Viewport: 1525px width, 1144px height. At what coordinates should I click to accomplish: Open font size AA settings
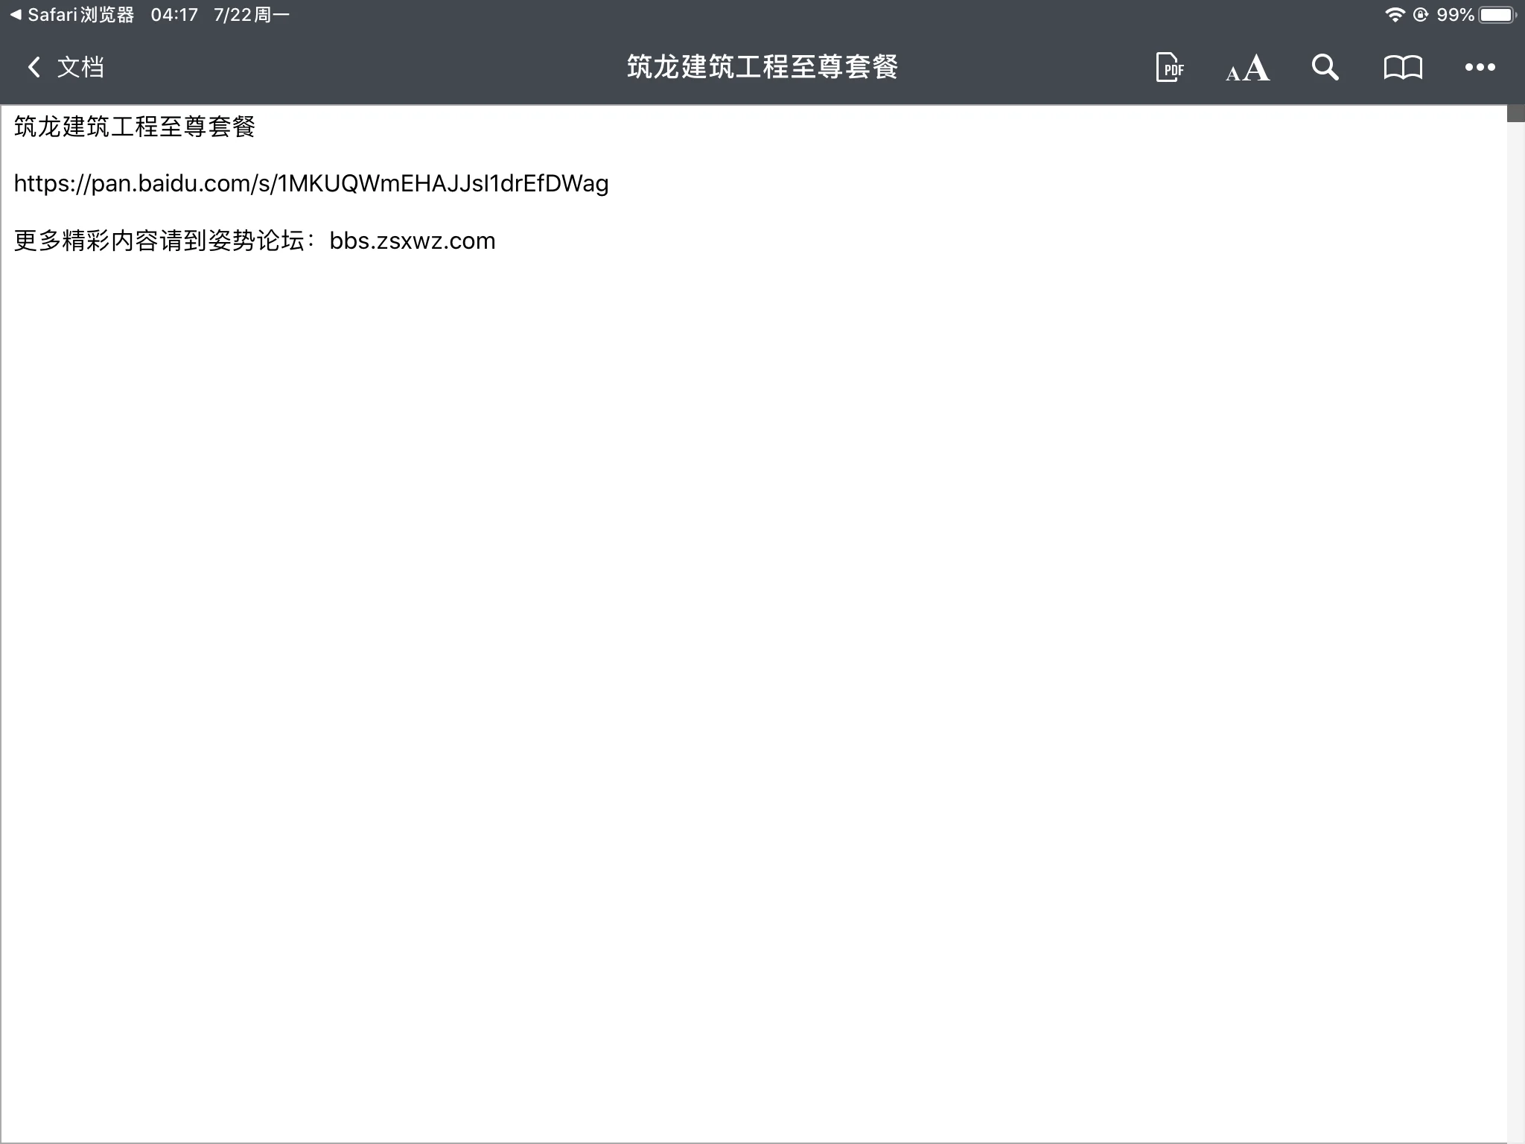pyautogui.click(x=1248, y=68)
